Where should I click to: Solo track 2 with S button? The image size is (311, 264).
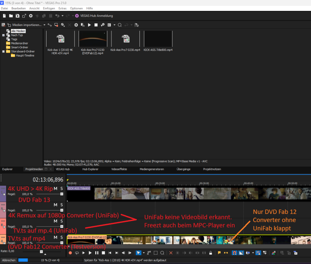tap(62, 205)
